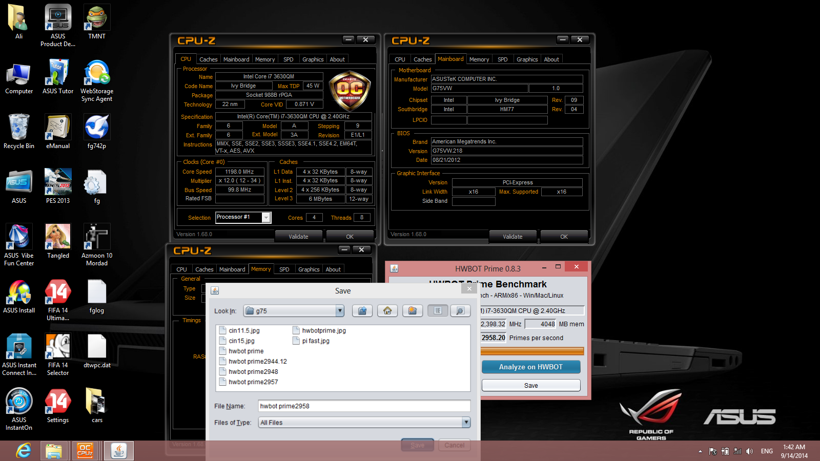
Task: Click the OC Motherboard badge logo
Action: point(350,91)
